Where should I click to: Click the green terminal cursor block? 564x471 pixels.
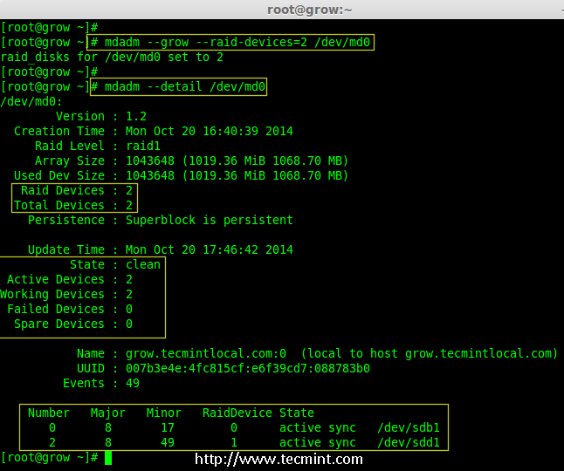(107, 458)
